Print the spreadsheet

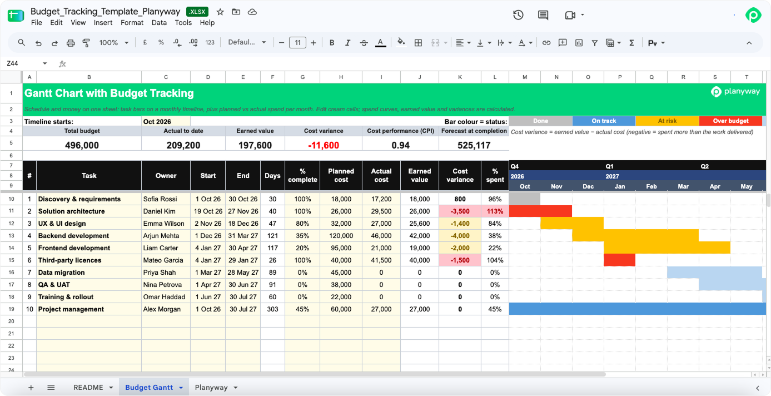tap(71, 43)
